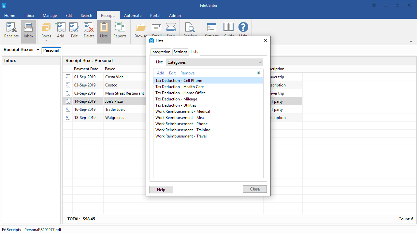Viewport: 417px width, 234px height.
Task: Click the Remove link in Lists dialog
Action: pyautogui.click(x=187, y=73)
